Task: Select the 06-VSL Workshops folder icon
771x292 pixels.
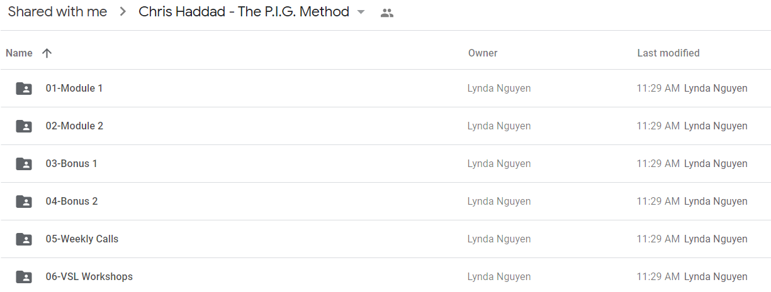Action: [24, 277]
